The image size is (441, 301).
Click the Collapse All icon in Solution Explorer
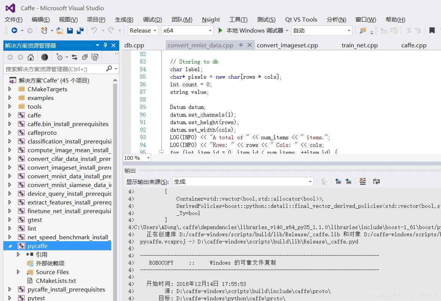(85, 58)
